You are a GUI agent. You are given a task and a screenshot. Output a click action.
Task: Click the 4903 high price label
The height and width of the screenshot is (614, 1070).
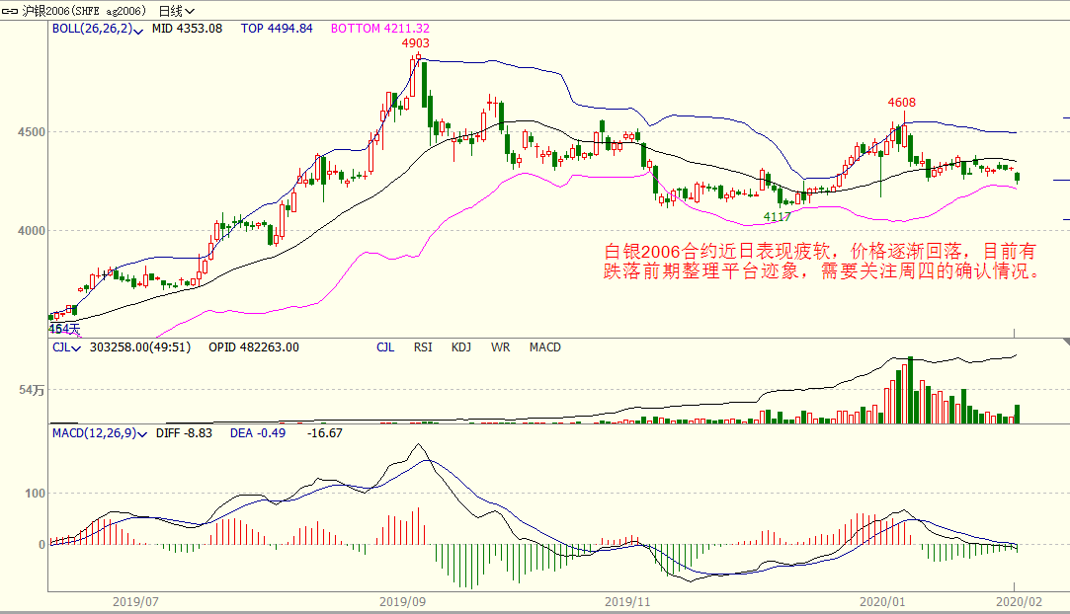pyautogui.click(x=415, y=43)
